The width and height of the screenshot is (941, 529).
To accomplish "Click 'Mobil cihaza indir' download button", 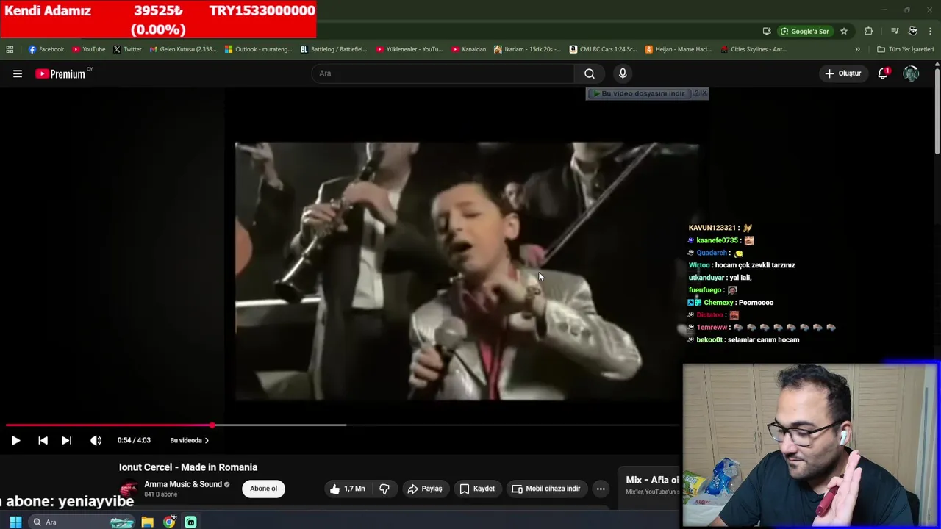I will point(546,489).
